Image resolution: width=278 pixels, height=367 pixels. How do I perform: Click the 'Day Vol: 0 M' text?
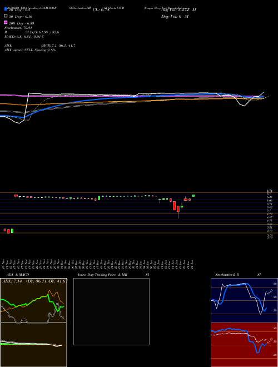pos(175,16)
